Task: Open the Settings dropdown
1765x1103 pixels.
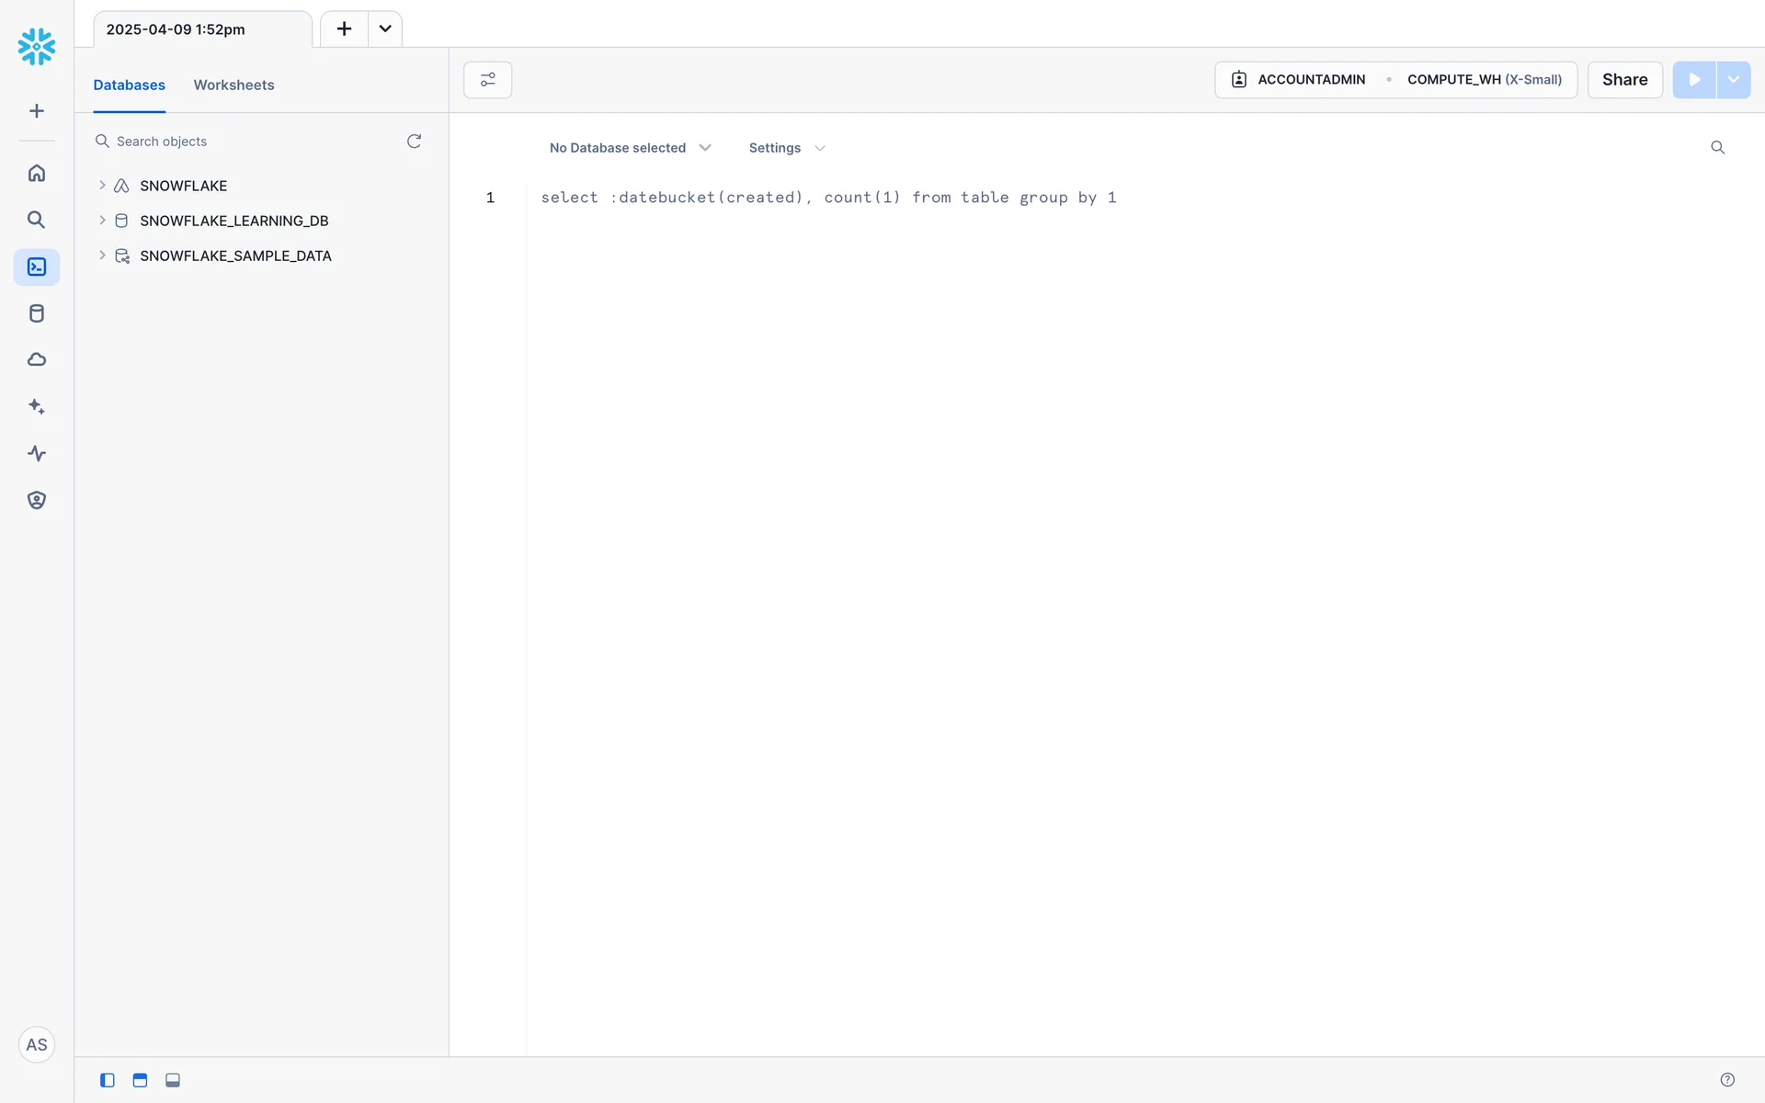Action: (x=786, y=148)
